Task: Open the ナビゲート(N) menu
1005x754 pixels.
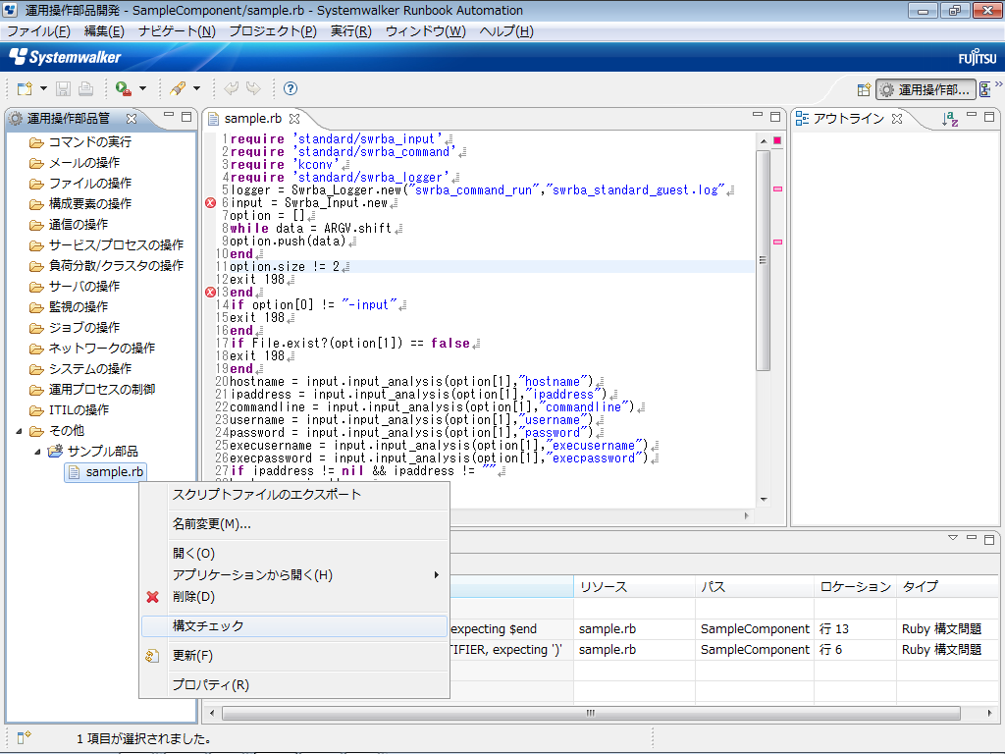Action: 177,31
